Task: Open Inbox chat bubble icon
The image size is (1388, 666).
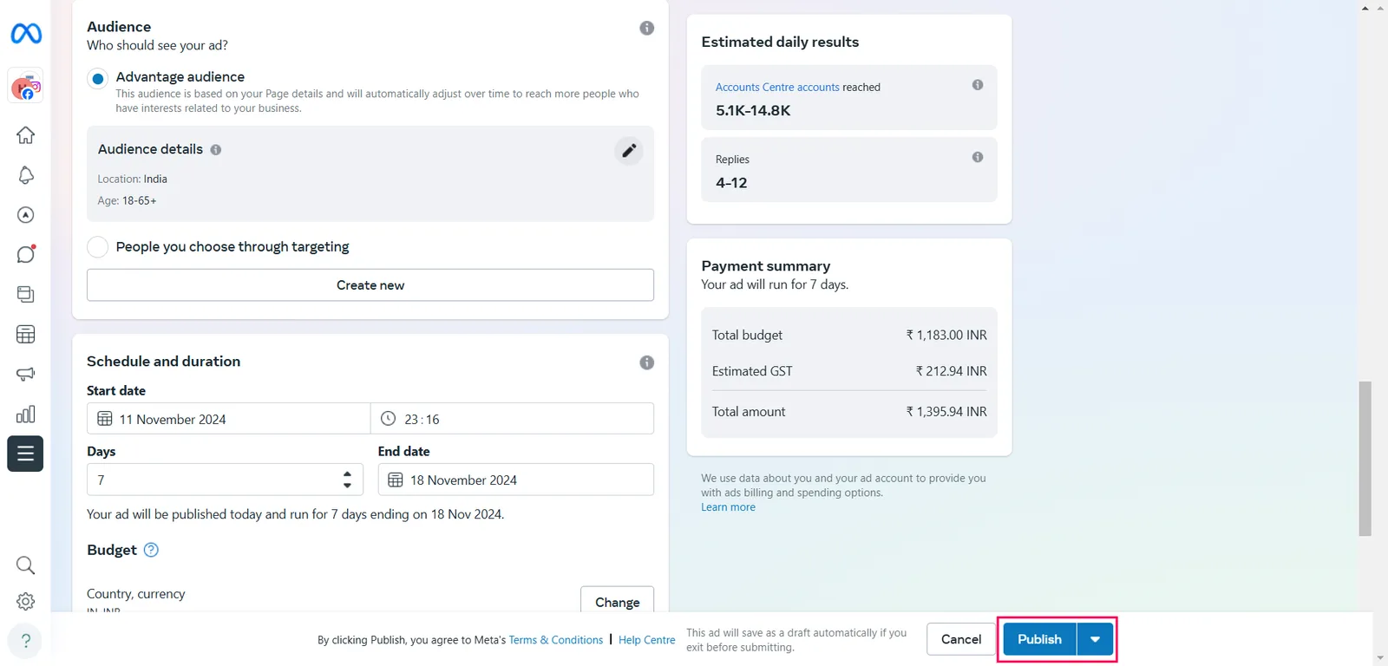Action: click(26, 254)
